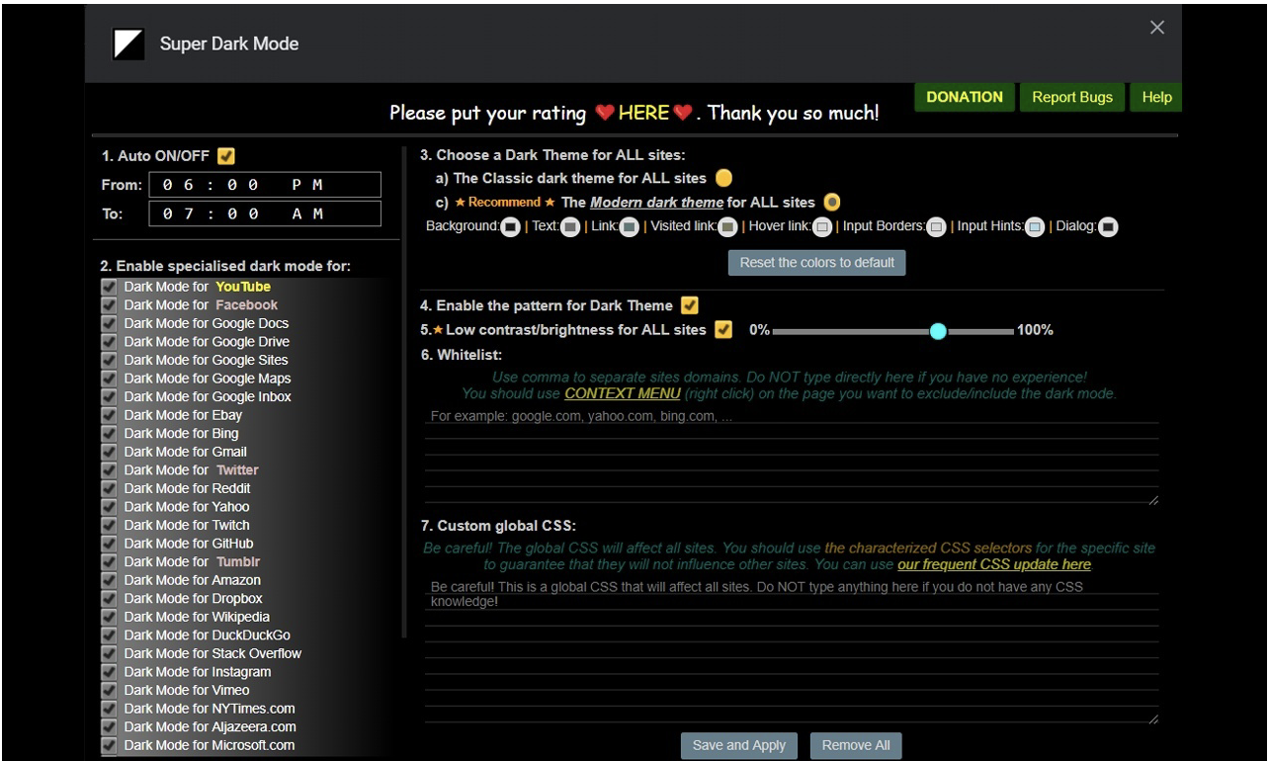Select the Classic dark theme radio button
1269x761 pixels.
tap(723, 179)
